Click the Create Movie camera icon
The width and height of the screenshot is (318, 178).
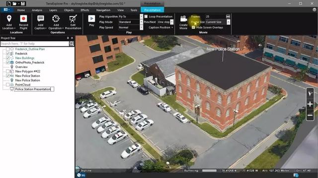(183, 19)
